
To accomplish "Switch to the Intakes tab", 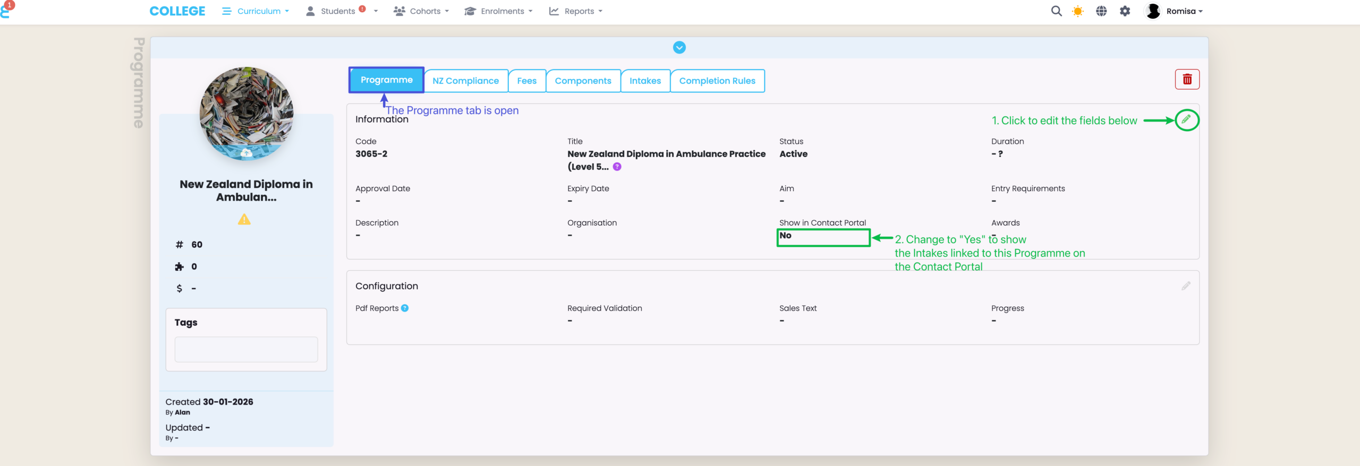I will click(645, 81).
